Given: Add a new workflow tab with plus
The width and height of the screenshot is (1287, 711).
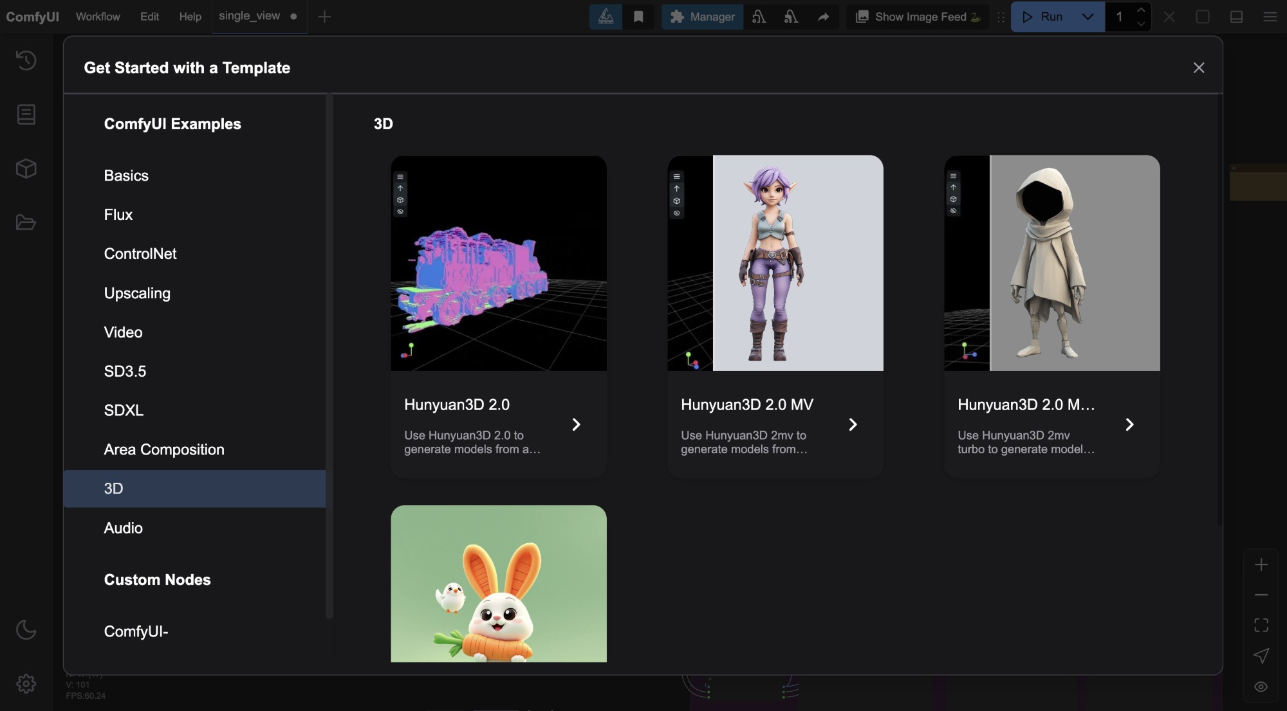Looking at the screenshot, I should [x=324, y=17].
